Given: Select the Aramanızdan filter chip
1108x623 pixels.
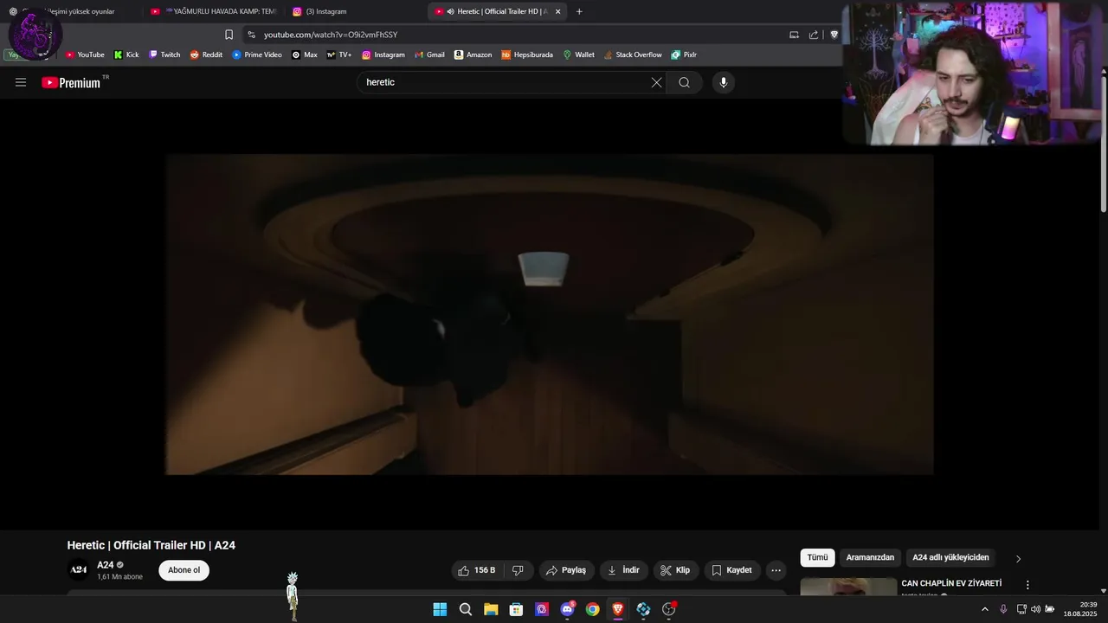Looking at the screenshot, I should coord(870,557).
